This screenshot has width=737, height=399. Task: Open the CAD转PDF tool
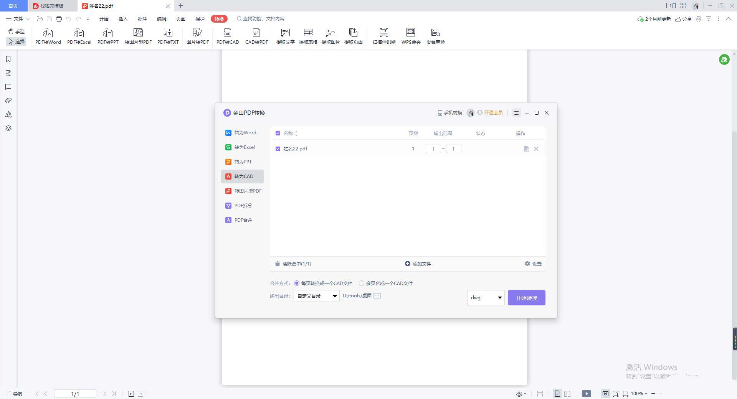256,36
